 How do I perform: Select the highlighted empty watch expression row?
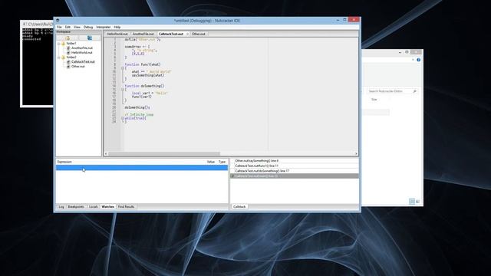(142, 168)
